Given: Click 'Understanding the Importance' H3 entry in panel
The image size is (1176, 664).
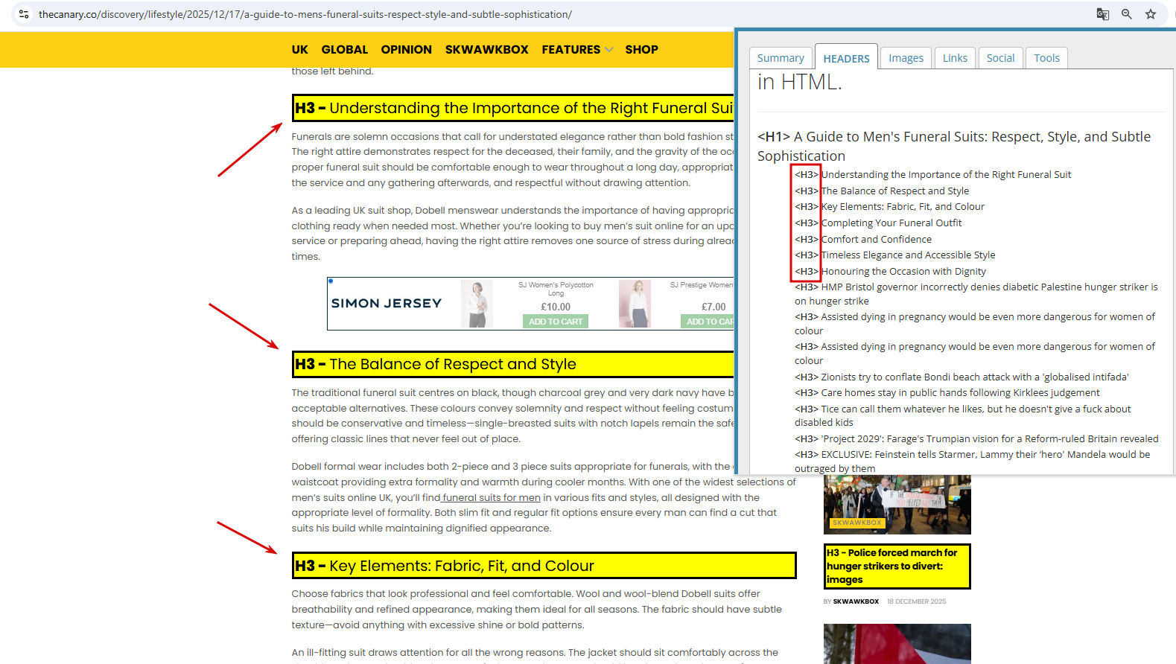Looking at the screenshot, I should point(946,174).
